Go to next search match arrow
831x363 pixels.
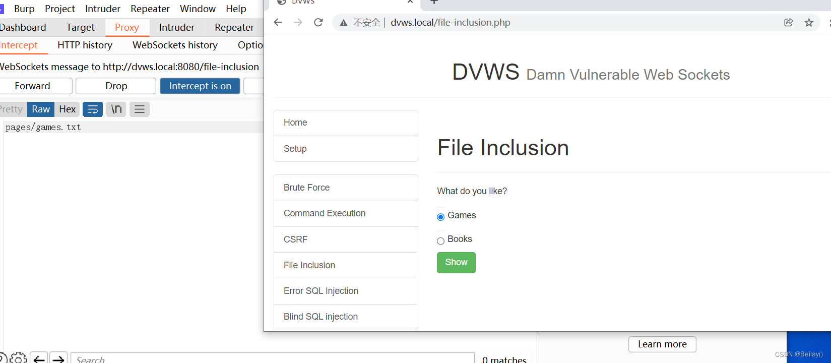(58, 358)
